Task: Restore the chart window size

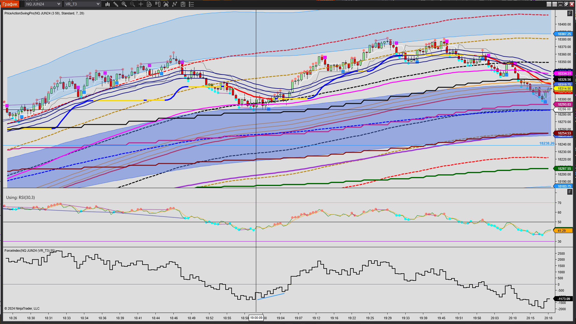Action: pos(566,4)
